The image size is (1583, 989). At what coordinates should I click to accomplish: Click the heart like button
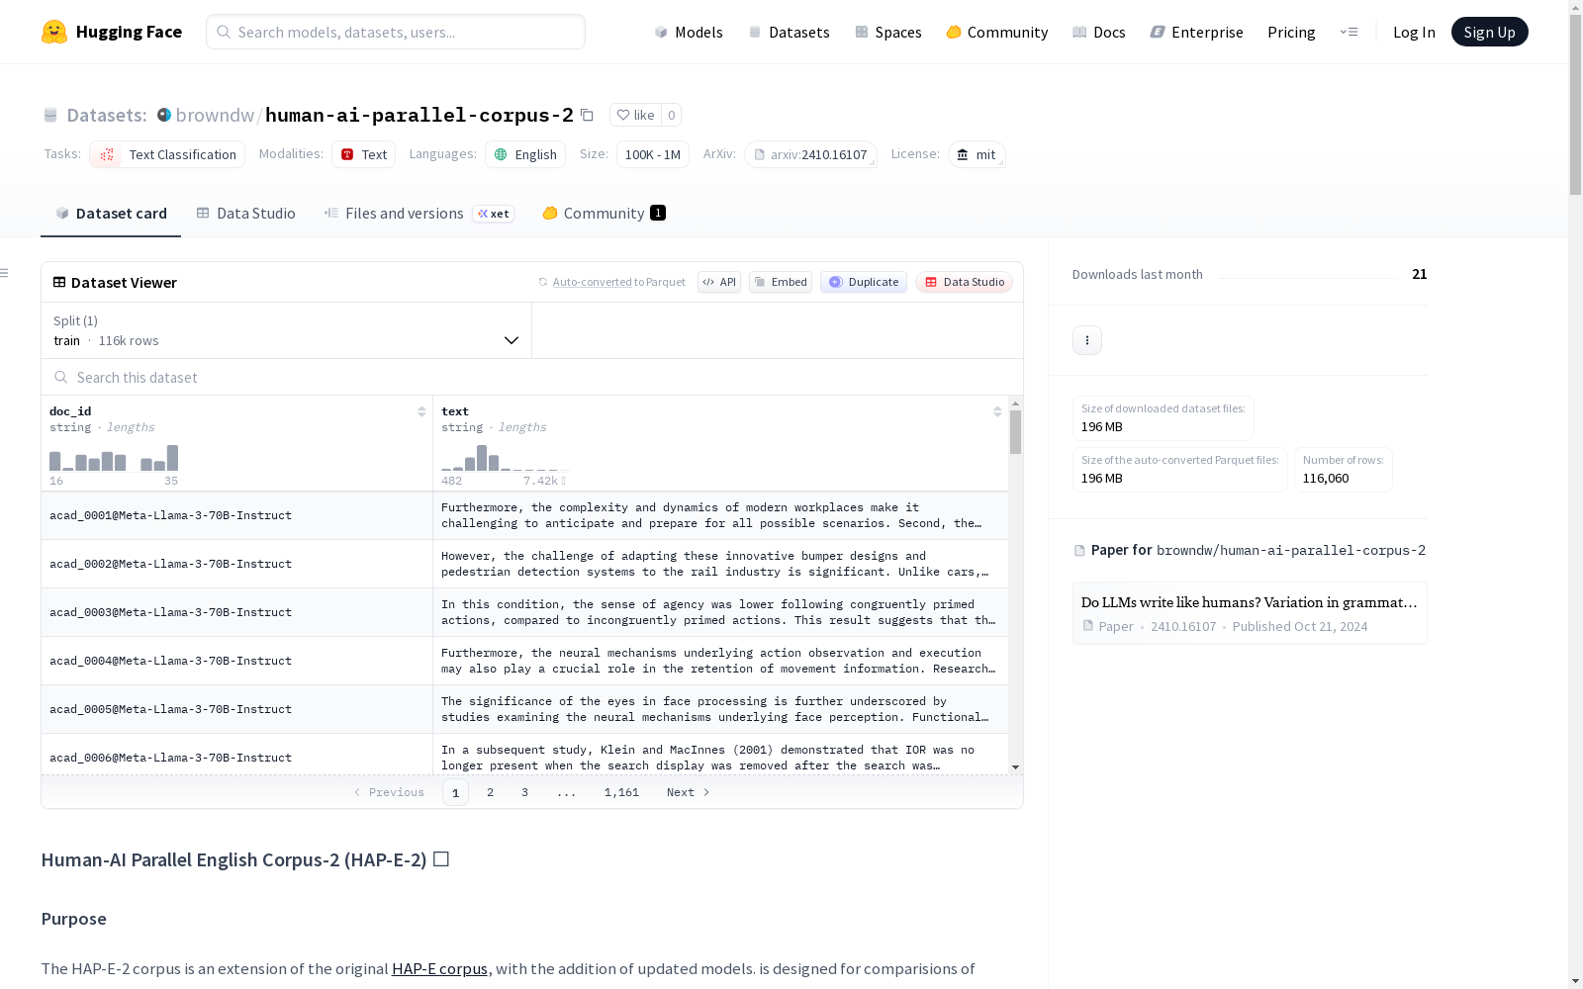tap(635, 115)
